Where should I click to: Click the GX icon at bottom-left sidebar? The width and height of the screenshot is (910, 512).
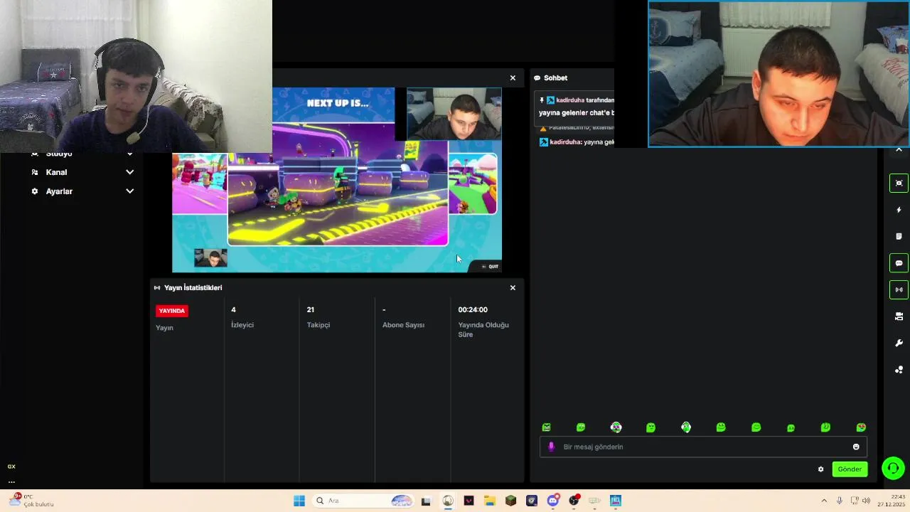pyautogui.click(x=11, y=466)
